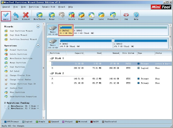The image size is (173, 128).
Task: Click the Copy toolbar icon
Action: [91, 15]
